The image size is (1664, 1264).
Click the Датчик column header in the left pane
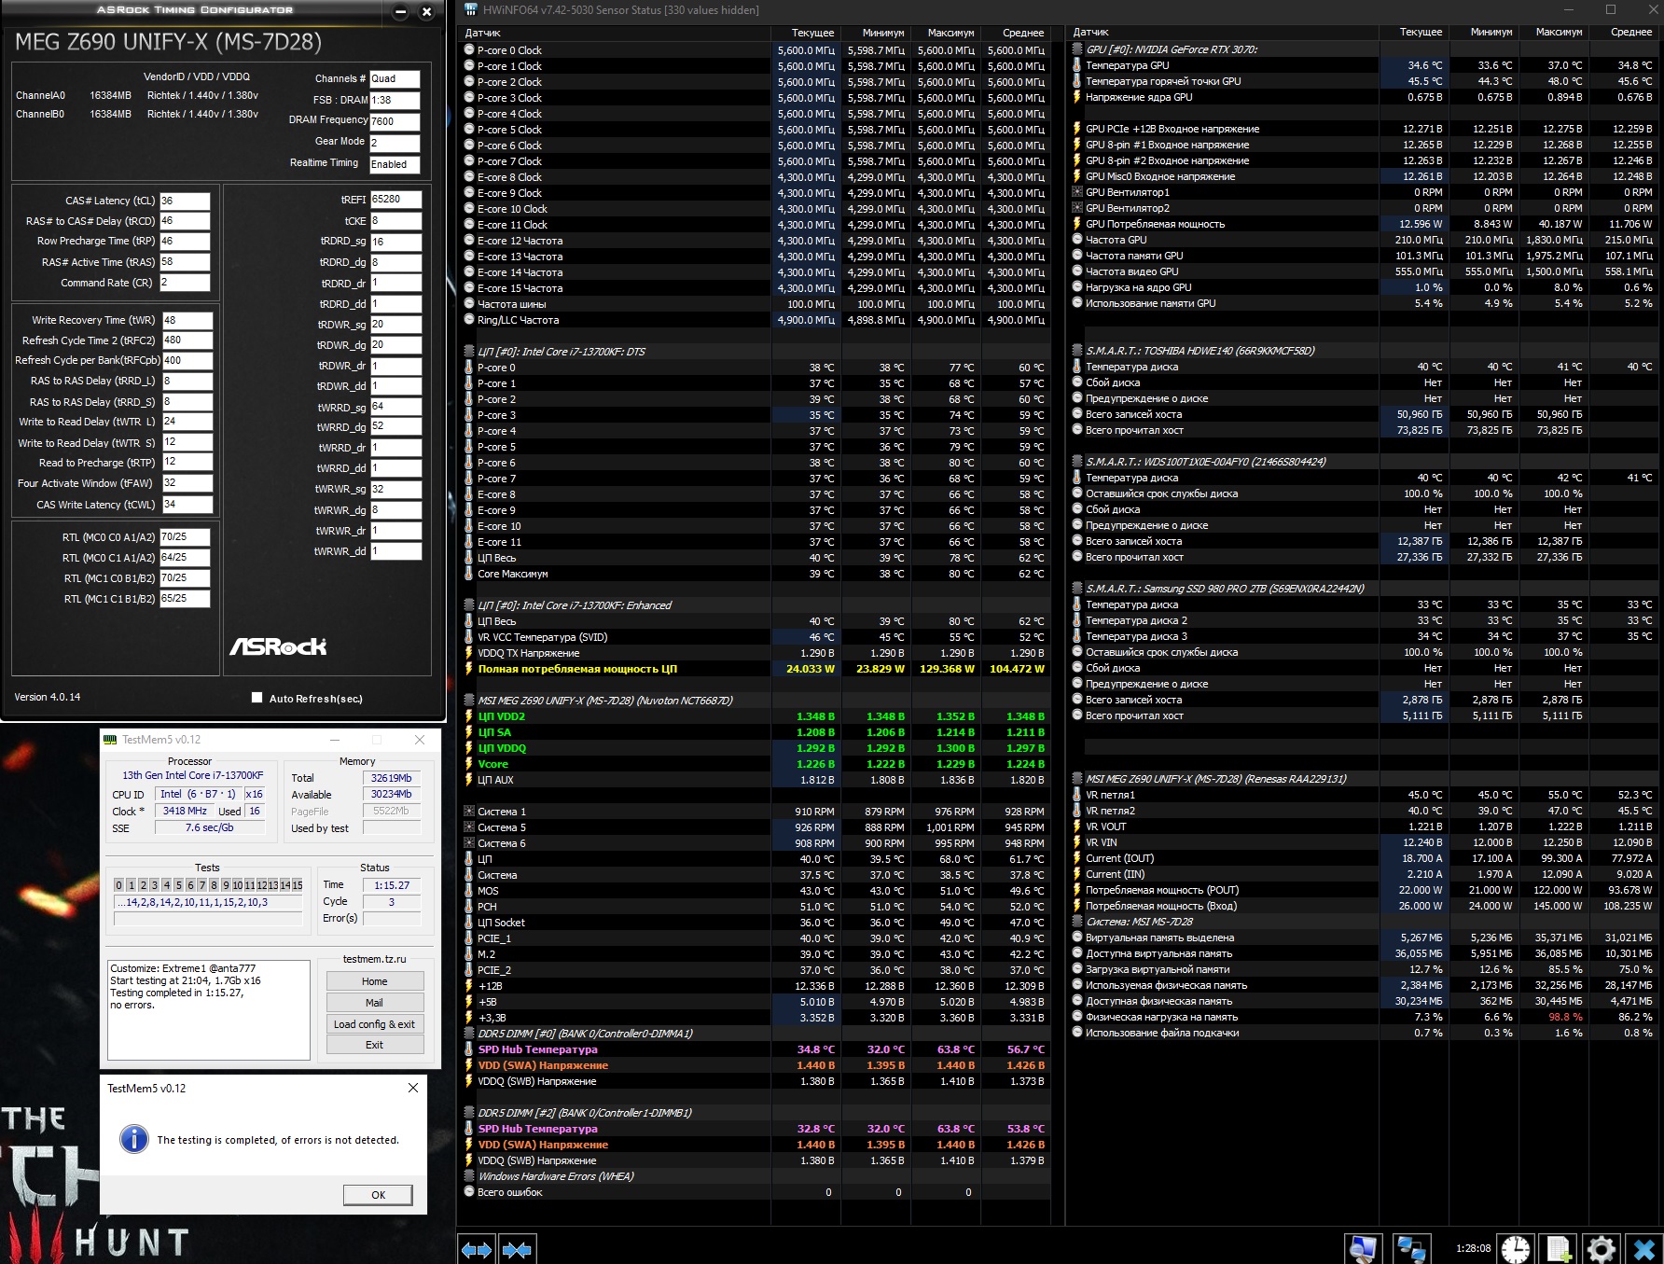pyautogui.click(x=616, y=33)
